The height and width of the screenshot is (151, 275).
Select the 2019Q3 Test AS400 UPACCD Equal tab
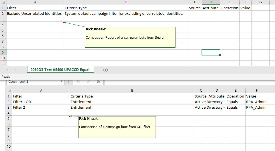click(60, 70)
